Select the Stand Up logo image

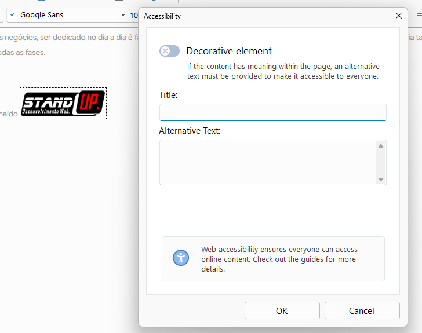63,103
